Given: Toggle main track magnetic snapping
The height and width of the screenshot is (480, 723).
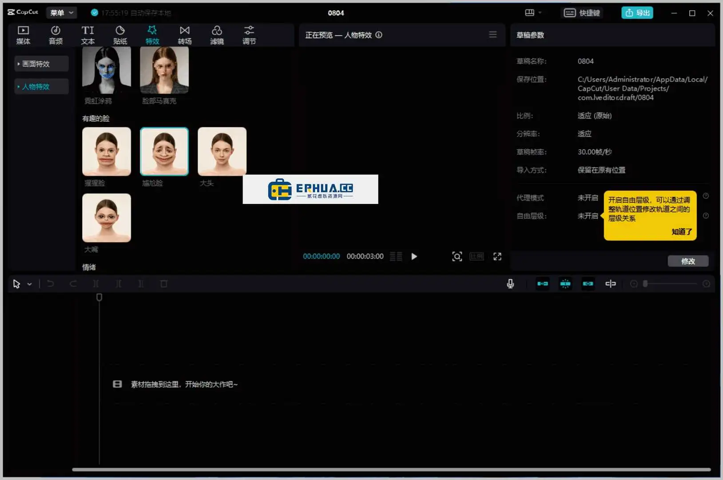Looking at the screenshot, I should coord(543,284).
